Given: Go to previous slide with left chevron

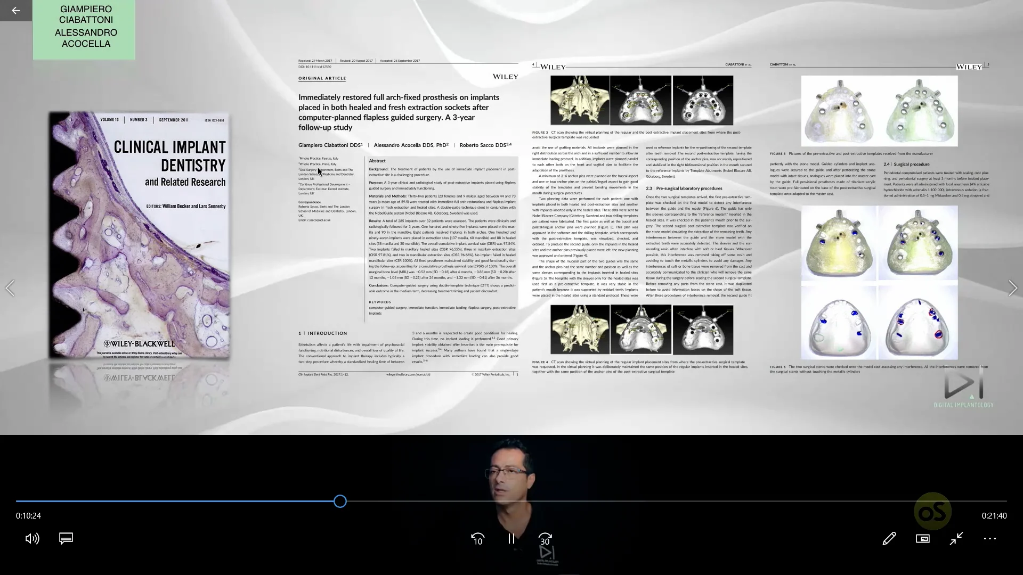Looking at the screenshot, I should [x=10, y=288].
